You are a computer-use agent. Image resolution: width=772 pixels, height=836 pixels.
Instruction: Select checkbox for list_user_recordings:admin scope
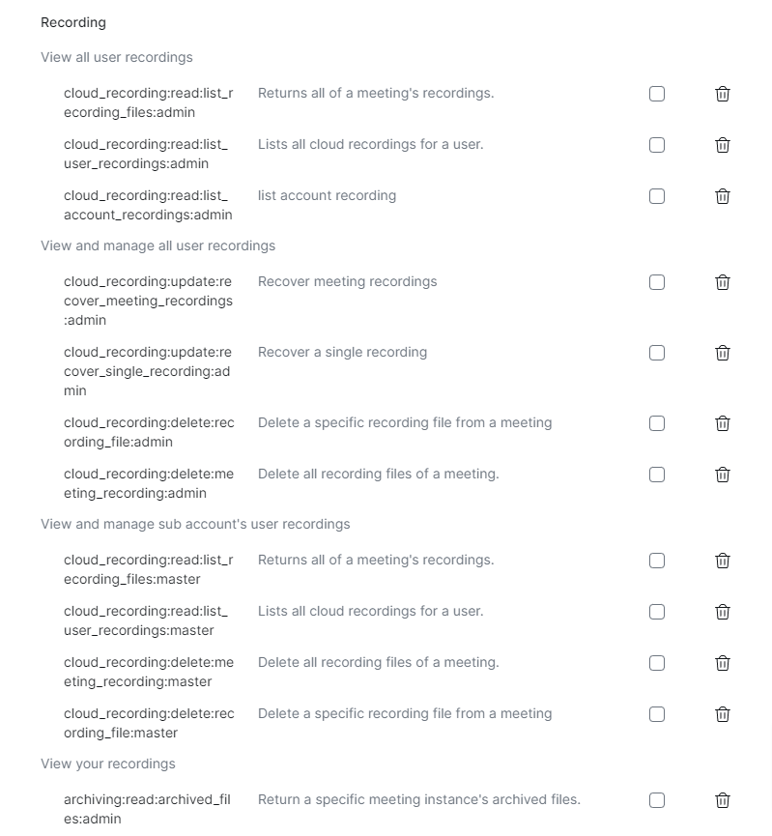coord(657,145)
